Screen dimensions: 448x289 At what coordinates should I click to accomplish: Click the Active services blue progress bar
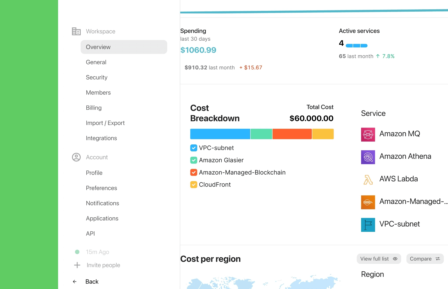pos(356,46)
